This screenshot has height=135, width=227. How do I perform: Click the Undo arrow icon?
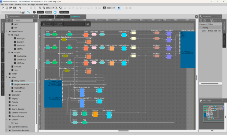(20, 8)
